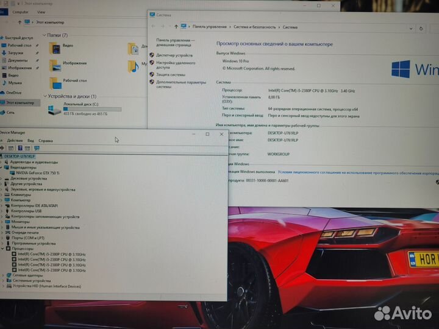Select Быстрый доступ in Explorer sidebar
The image size is (439, 329).
pos(17,38)
